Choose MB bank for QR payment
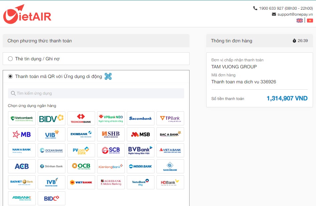 (21, 134)
